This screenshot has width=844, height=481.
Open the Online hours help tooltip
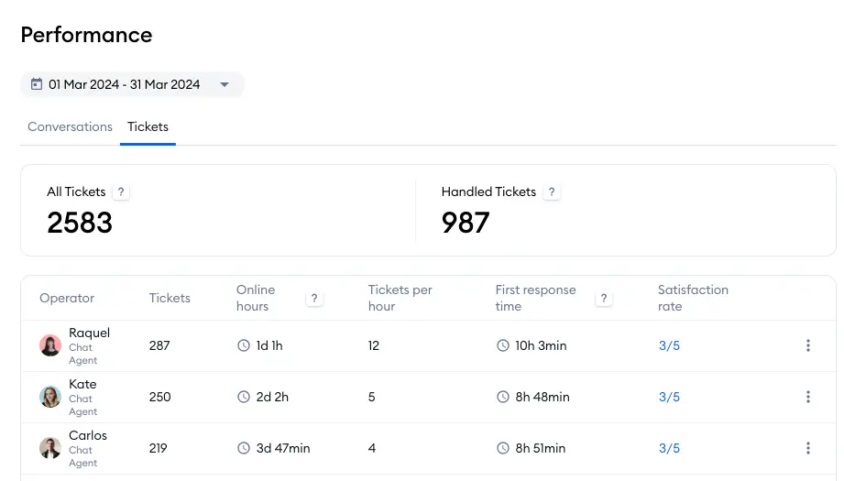click(x=314, y=298)
